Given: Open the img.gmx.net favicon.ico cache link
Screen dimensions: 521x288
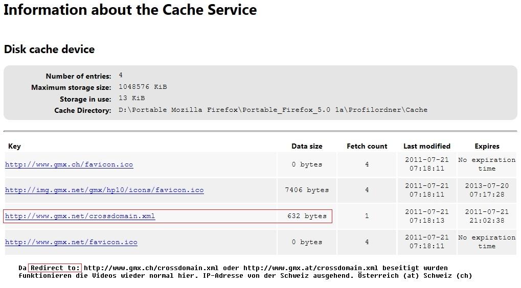Looking at the screenshot, I should pos(104,190).
